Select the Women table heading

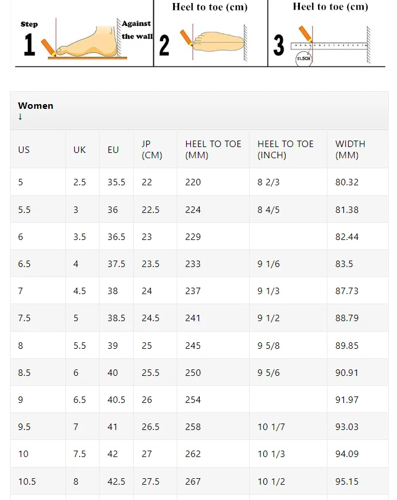click(x=35, y=105)
